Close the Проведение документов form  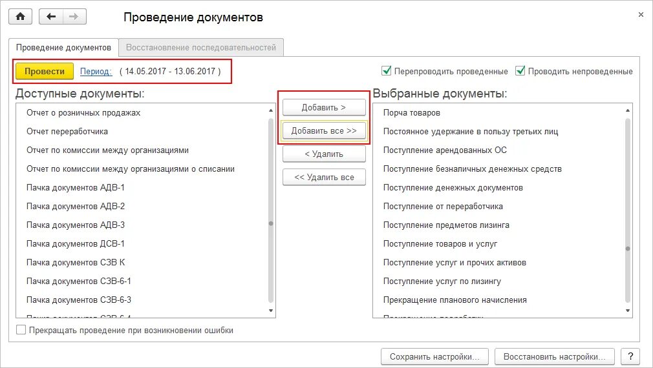coord(641,15)
